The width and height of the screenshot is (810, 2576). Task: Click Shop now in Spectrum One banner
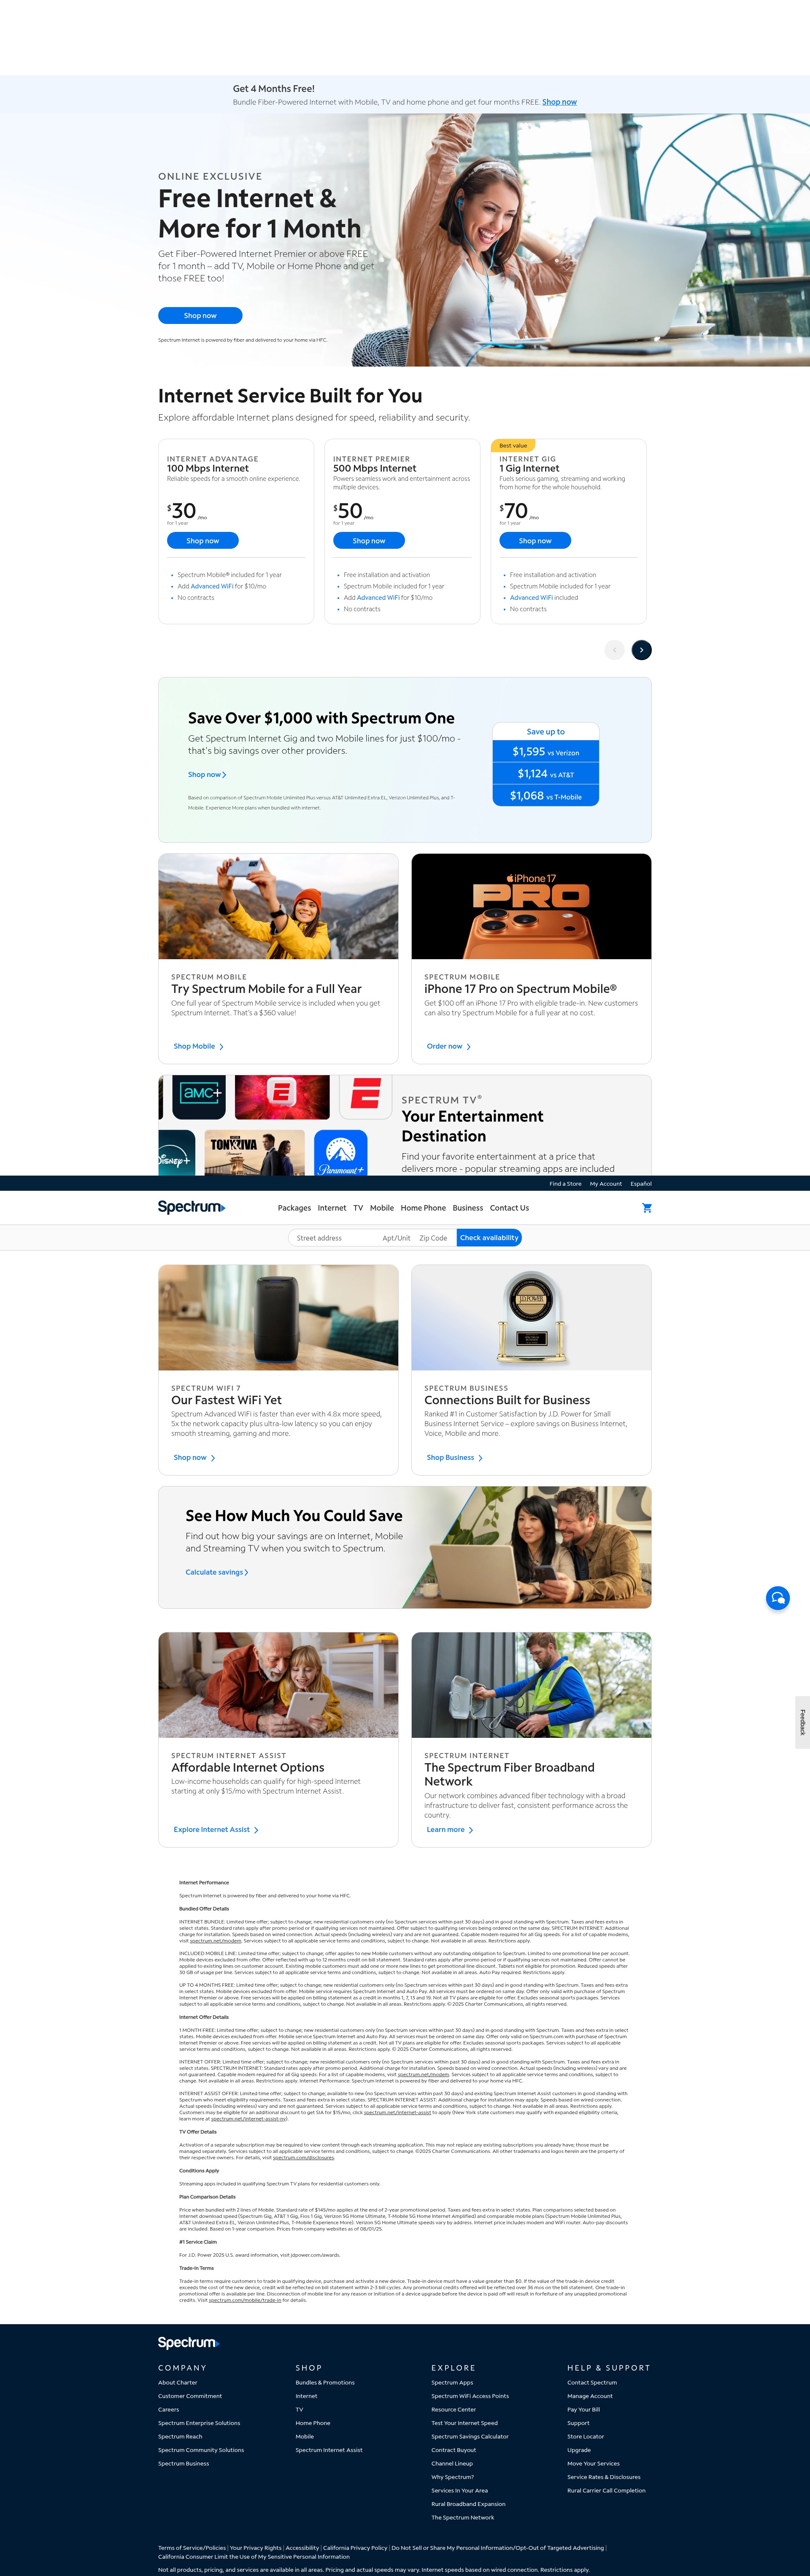[x=207, y=775]
